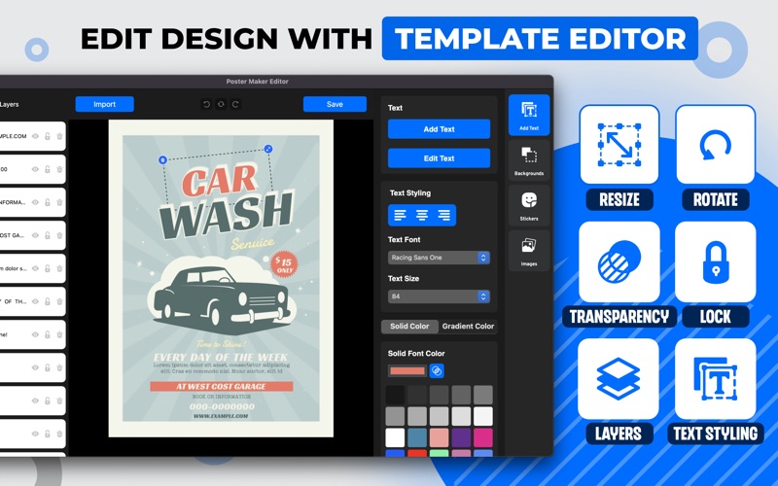The height and width of the screenshot is (486, 778).
Task: Center-align the text
Action: [x=422, y=215]
